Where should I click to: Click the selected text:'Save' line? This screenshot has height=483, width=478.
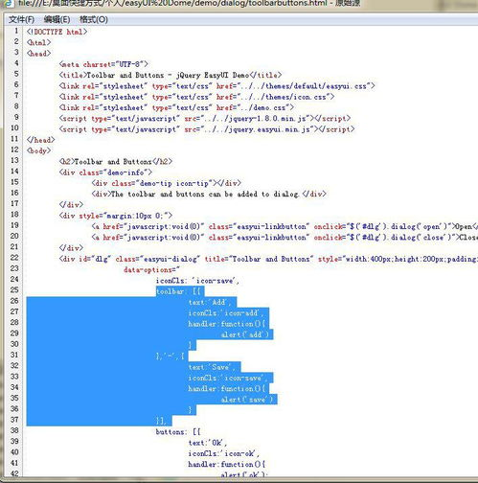(x=212, y=367)
